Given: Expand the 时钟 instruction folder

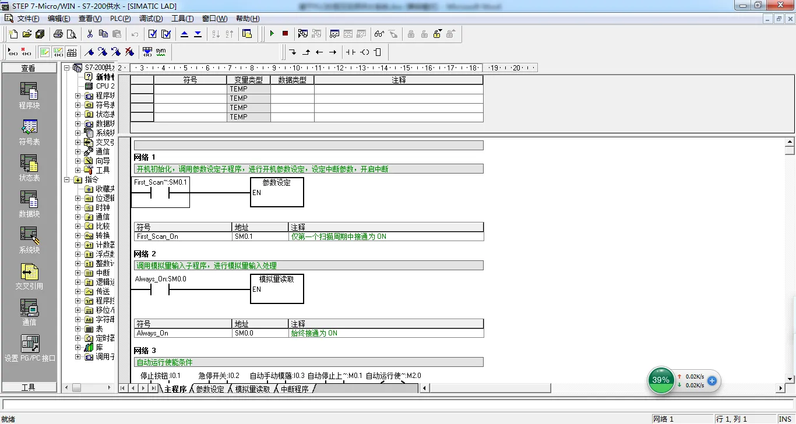Looking at the screenshot, I should [78, 207].
